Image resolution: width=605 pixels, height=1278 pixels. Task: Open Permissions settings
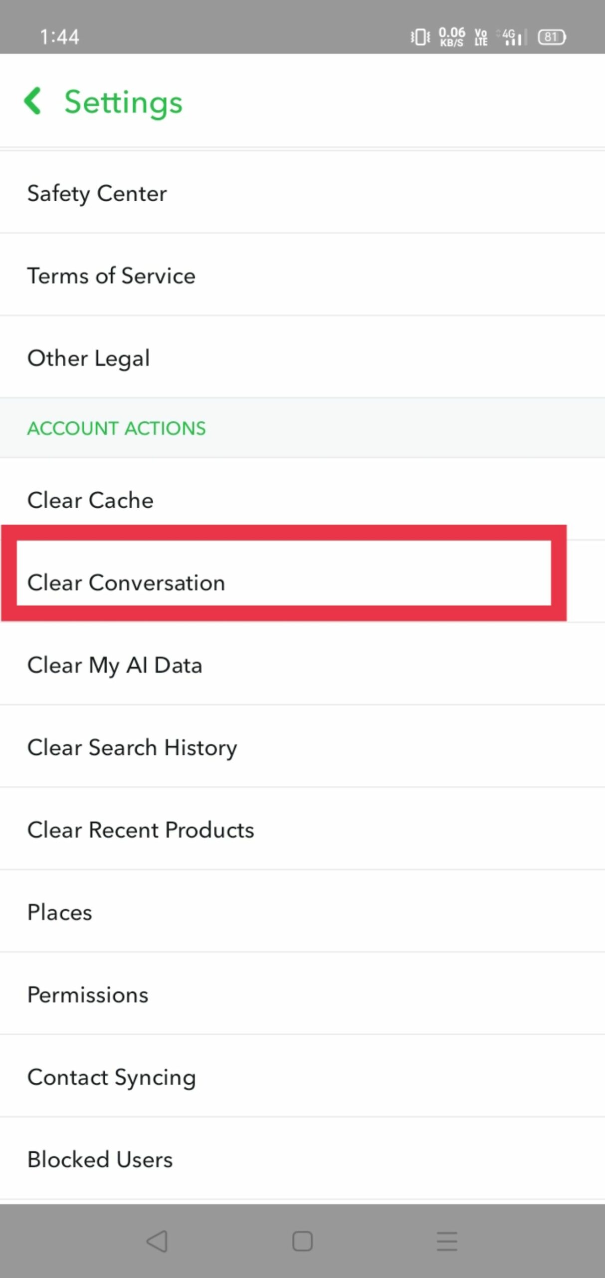point(88,994)
